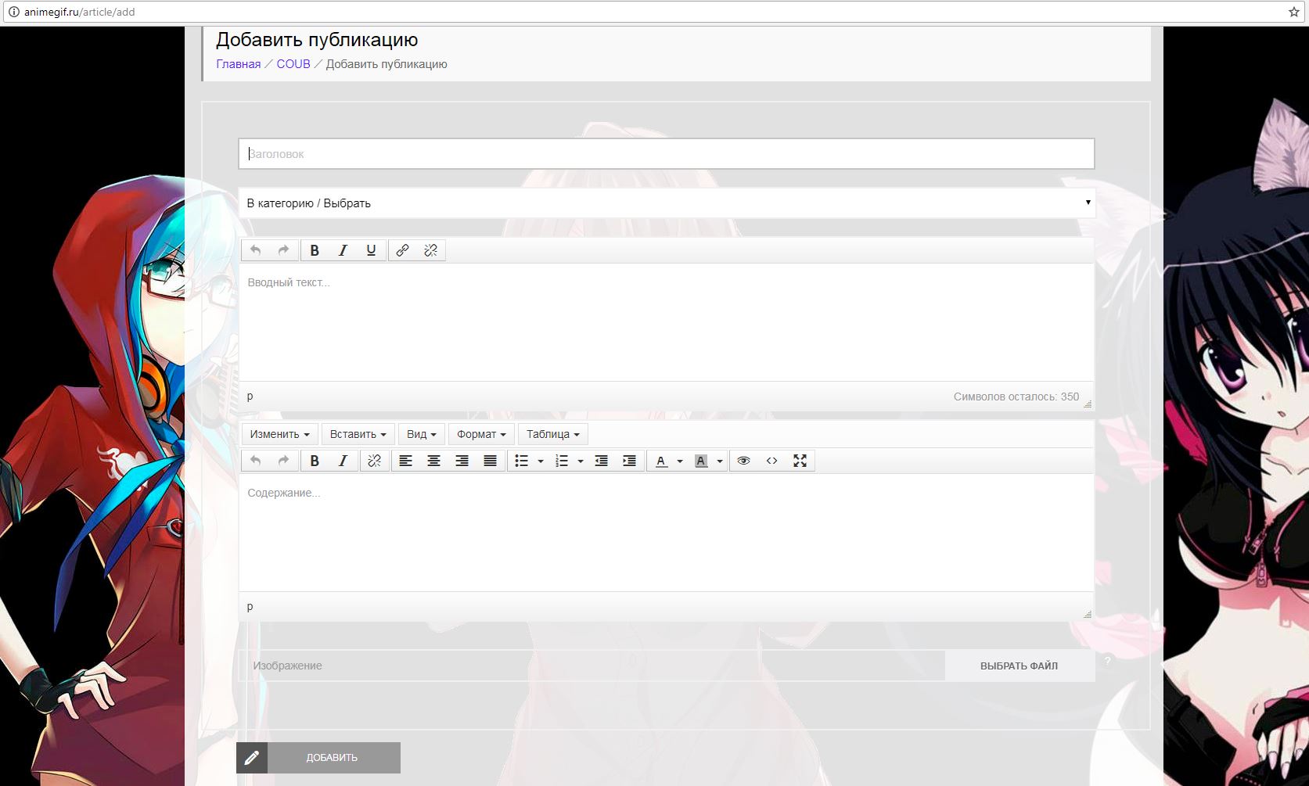This screenshot has width=1309, height=786.
Task: Remove link in intro text editor
Action: (x=430, y=250)
